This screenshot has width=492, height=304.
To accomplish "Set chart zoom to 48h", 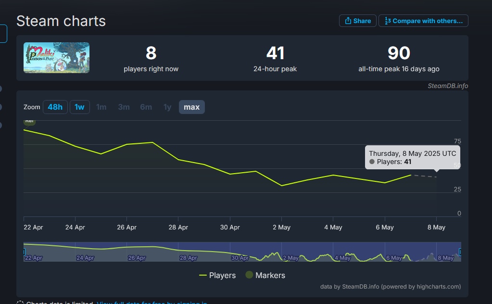I will 55,107.
